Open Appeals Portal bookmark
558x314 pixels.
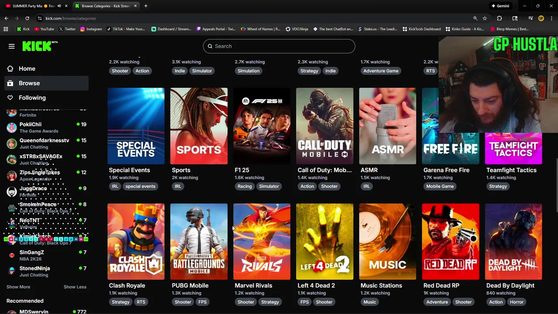click(216, 29)
